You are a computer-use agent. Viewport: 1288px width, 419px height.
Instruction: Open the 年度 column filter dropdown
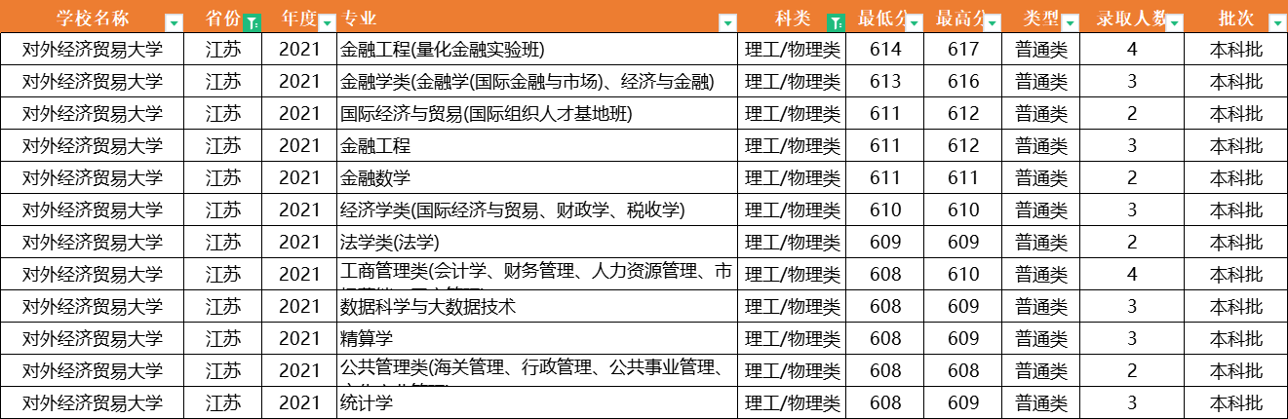(x=327, y=21)
